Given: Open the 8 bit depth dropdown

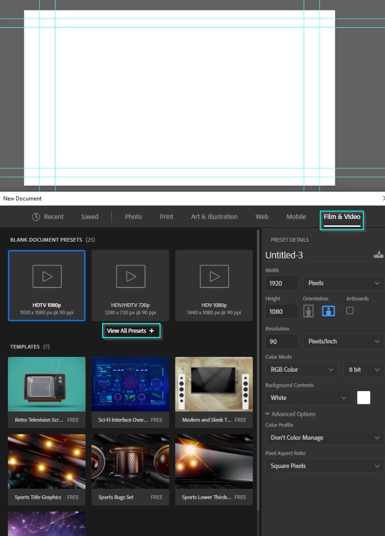Looking at the screenshot, I should [364, 370].
